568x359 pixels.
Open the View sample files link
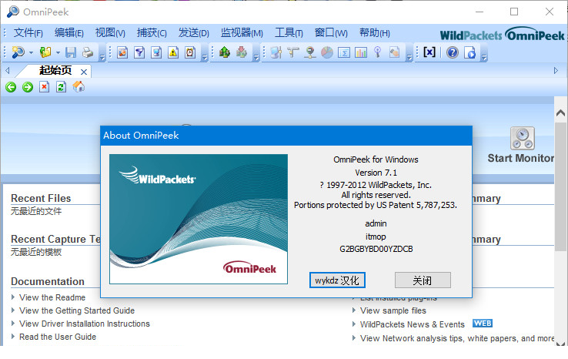(393, 310)
